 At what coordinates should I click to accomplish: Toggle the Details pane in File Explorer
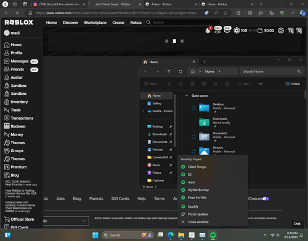[x=293, y=84]
